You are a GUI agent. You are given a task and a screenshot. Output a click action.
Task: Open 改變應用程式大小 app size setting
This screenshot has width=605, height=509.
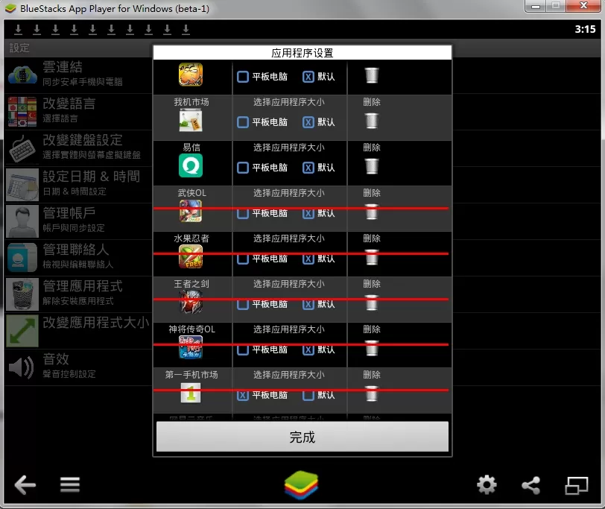tap(78, 331)
